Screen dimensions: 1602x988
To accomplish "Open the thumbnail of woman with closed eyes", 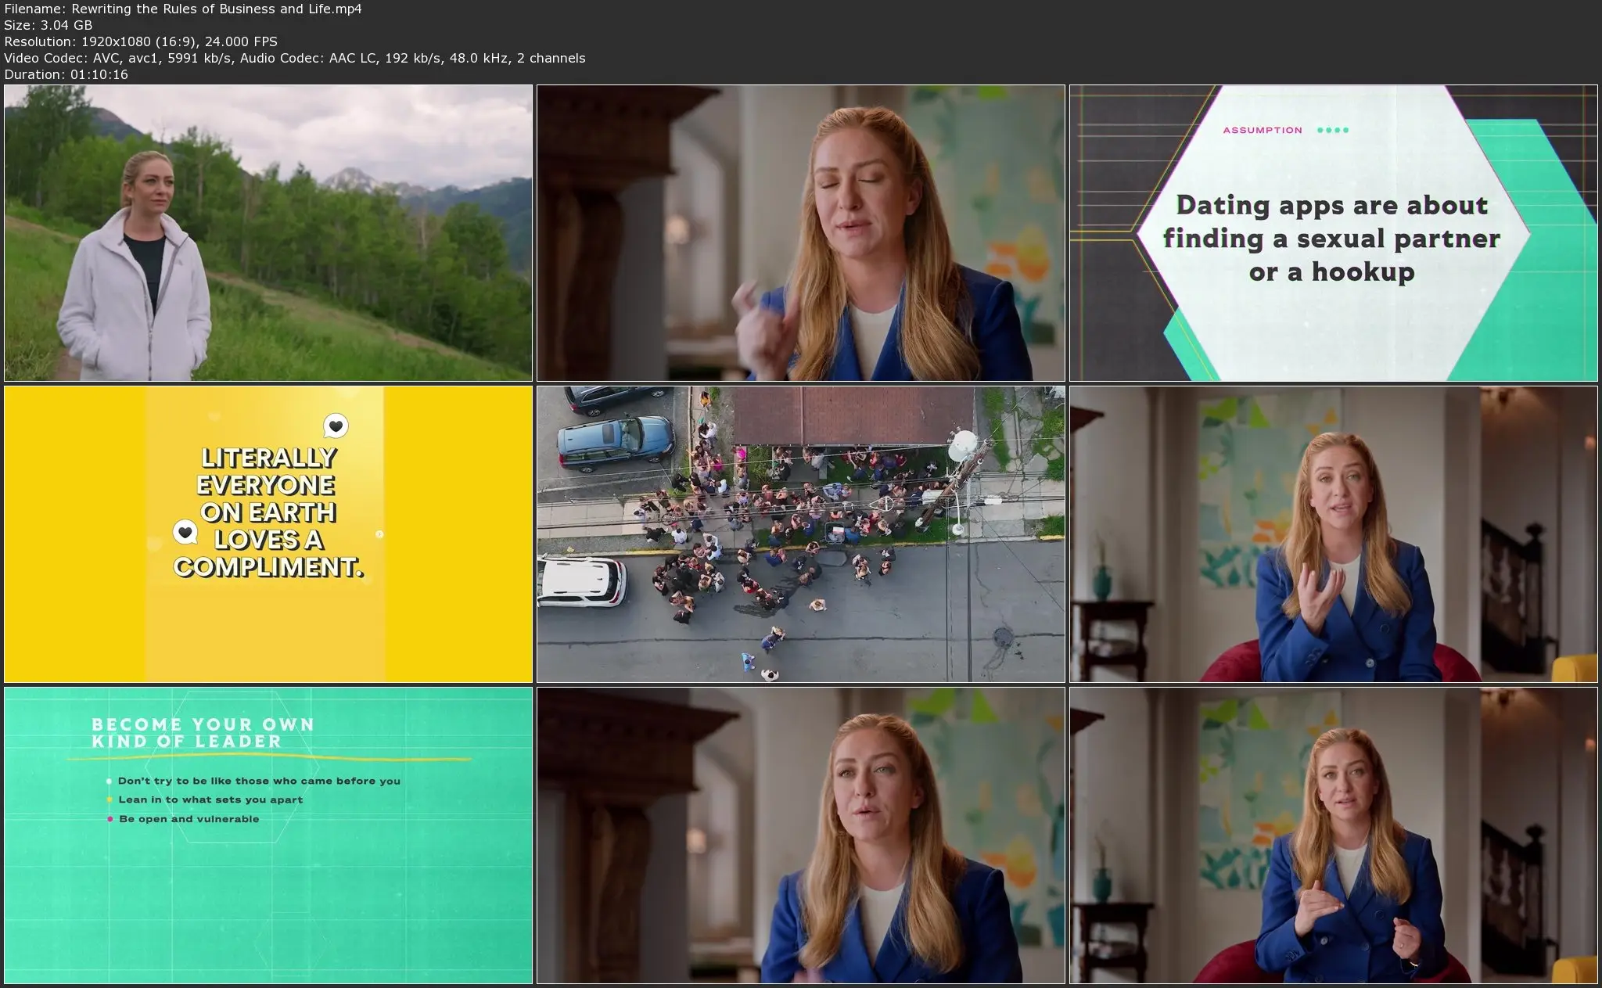I will click(801, 233).
